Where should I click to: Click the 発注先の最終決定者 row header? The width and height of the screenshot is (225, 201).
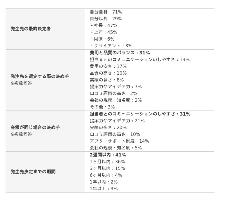31,29
